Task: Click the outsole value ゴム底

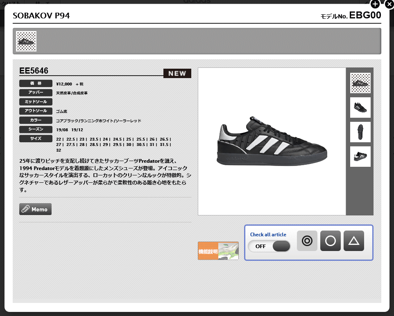Action: click(x=61, y=111)
